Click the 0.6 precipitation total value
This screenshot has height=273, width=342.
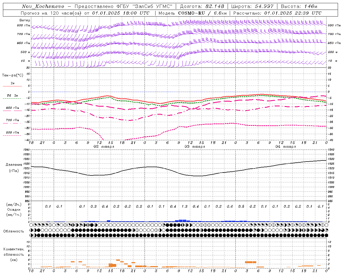click(230, 207)
